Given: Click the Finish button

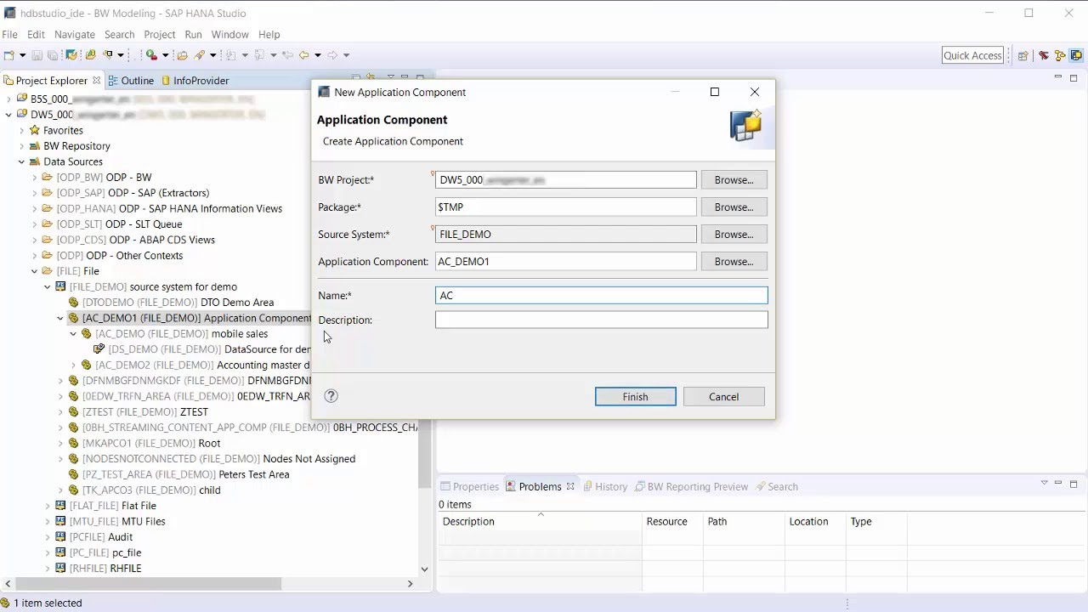Looking at the screenshot, I should click(x=636, y=397).
